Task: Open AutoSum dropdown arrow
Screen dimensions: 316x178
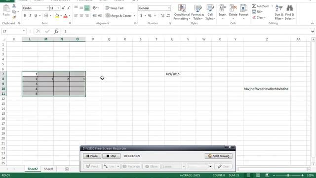Action: 272,6
